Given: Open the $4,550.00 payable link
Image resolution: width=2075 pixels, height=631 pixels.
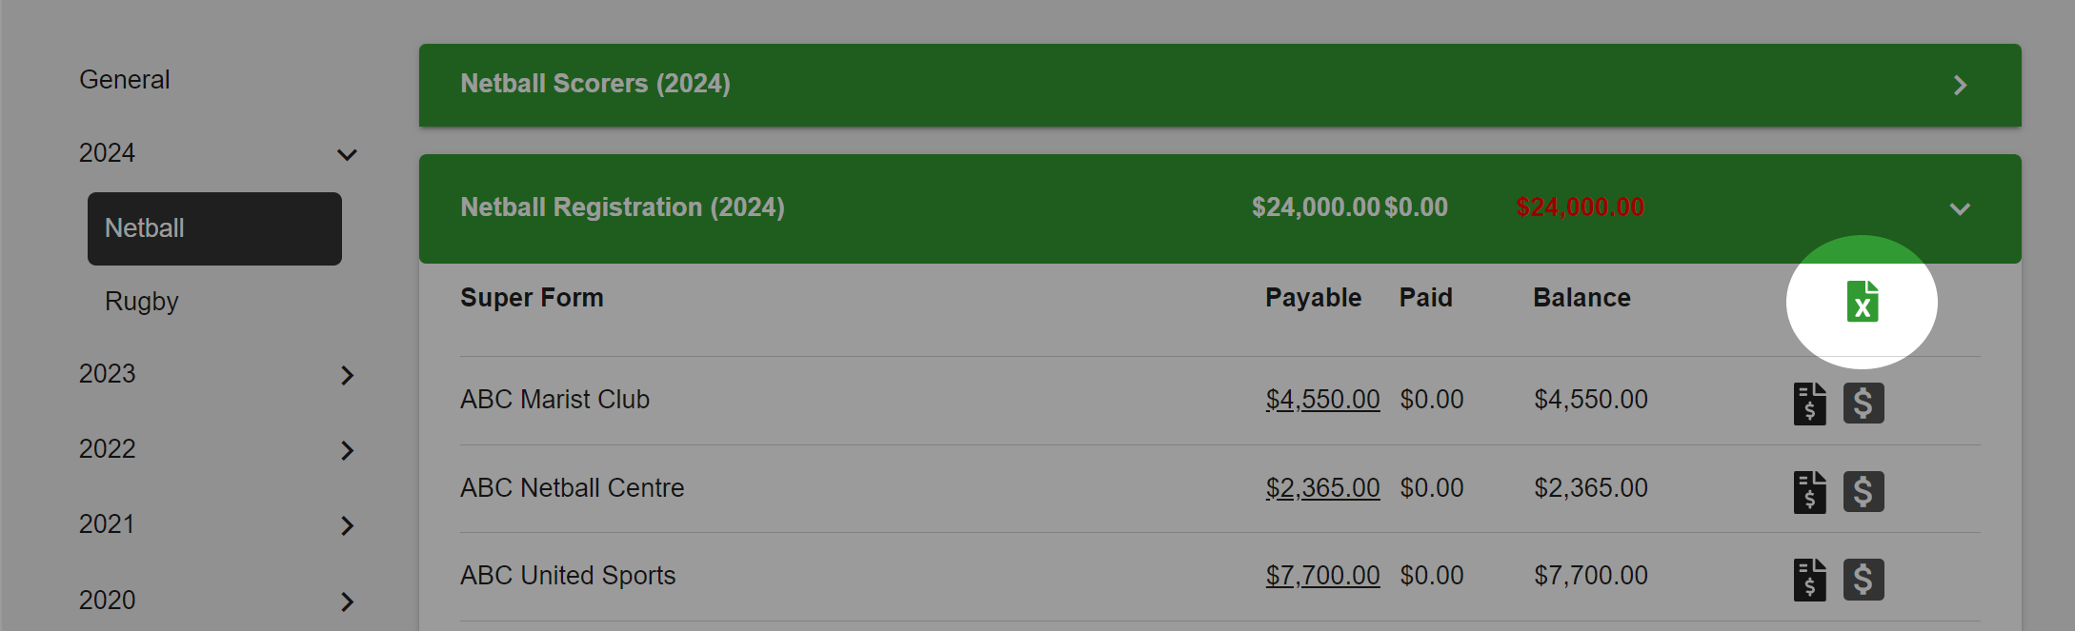Looking at the screenshot, I should [x=1322, y=400].
